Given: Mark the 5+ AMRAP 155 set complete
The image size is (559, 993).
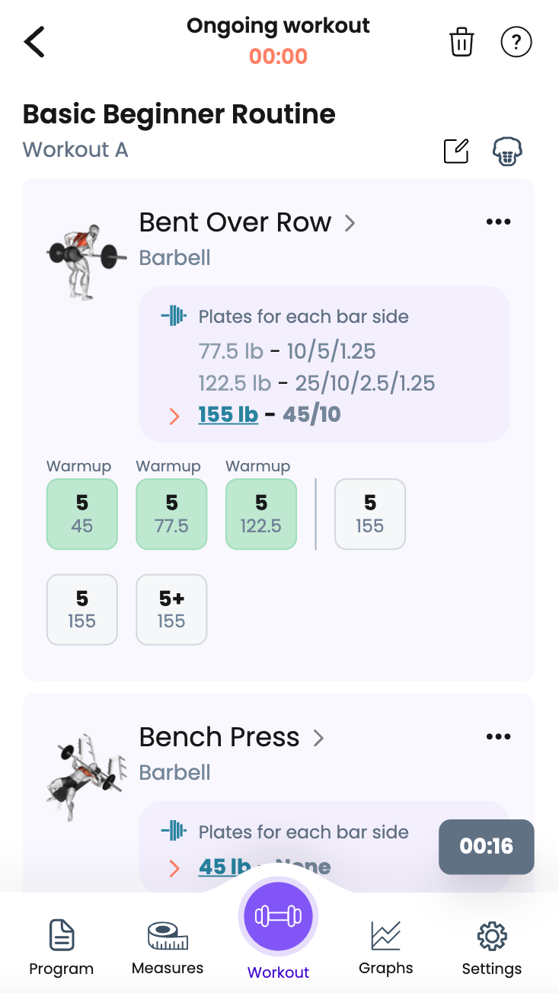Looking at the screenshot, I should click(x=171, y=610).
